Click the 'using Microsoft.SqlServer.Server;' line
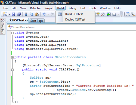136x105 pixels. pyautogui.click(x=46, y=49)
